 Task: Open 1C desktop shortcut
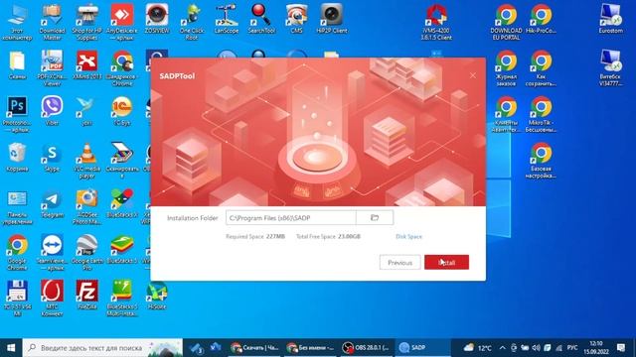click(121, 111)
